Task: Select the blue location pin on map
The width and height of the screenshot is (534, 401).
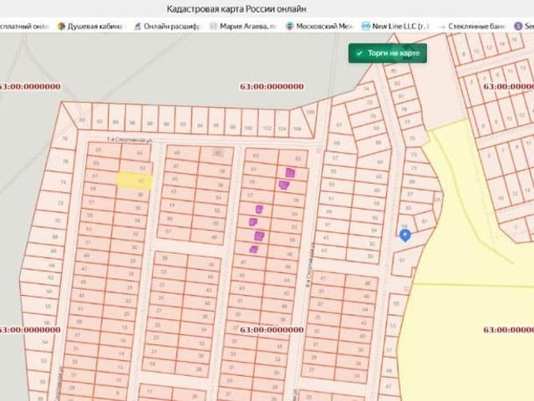Action: 405,236
